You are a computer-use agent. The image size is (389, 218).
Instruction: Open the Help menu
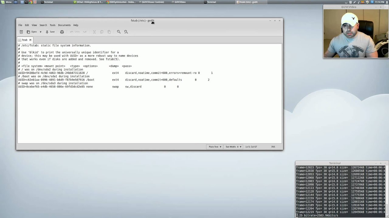pyautogui.click(x=76, y=25)
